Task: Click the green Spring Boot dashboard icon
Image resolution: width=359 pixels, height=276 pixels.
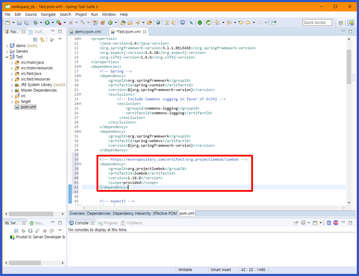Action: (x=200, y=23)
